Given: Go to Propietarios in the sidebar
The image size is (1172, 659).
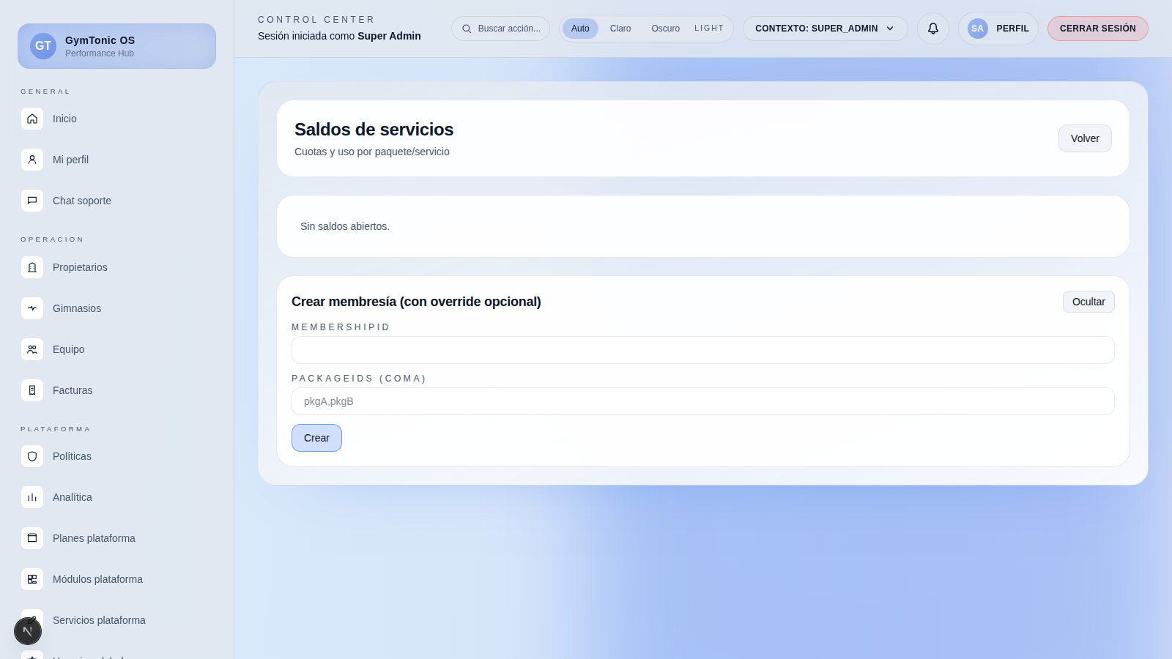Looking at the screenshot, I should (80, 267).
